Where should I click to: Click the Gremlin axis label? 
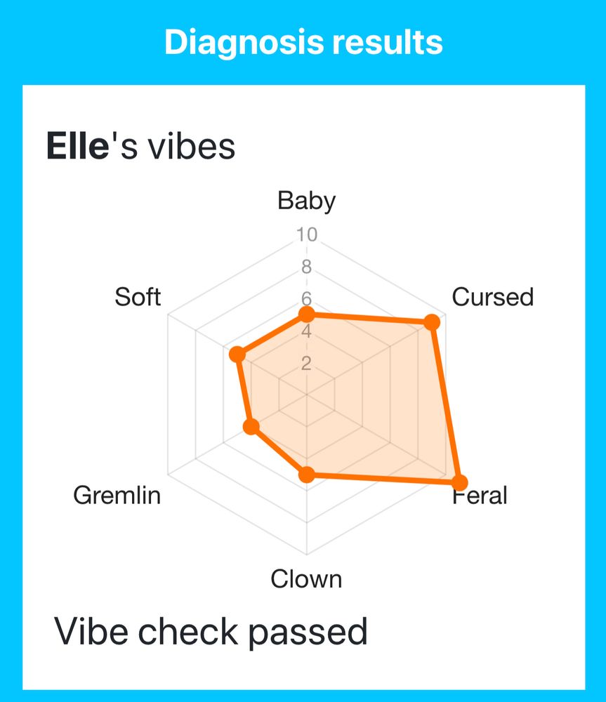tap(117, 496)
